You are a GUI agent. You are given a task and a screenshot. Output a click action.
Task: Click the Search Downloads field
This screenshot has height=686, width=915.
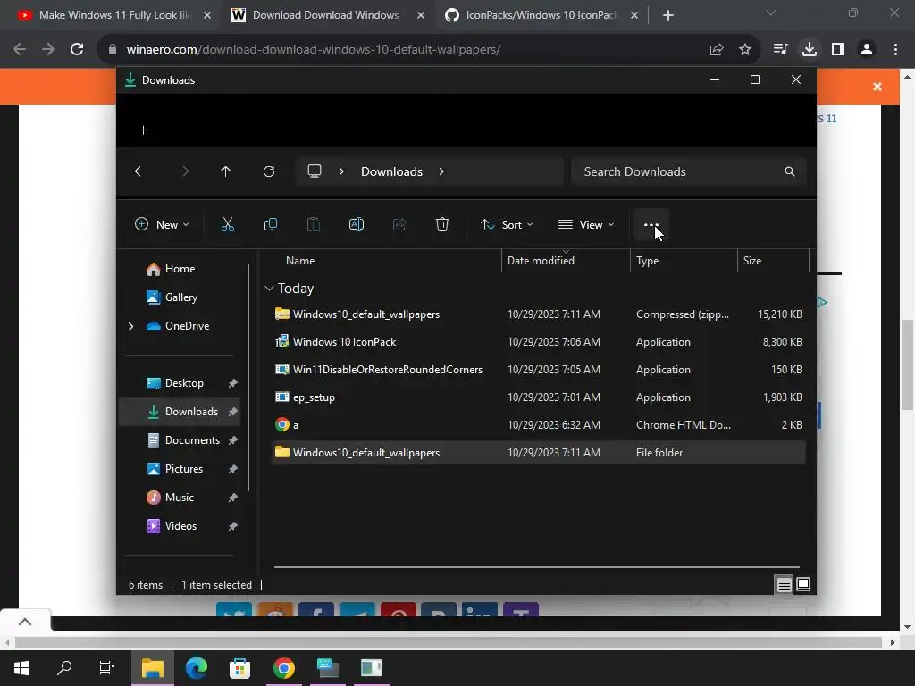pyautogui.click(x=689, y=171)
